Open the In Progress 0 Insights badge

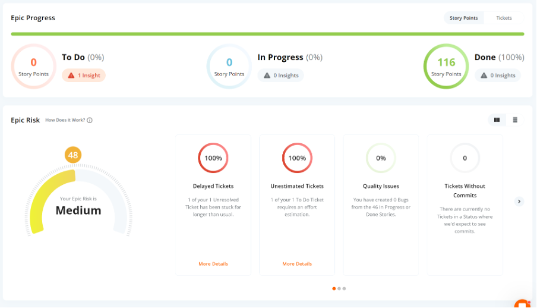coord(280,76)
